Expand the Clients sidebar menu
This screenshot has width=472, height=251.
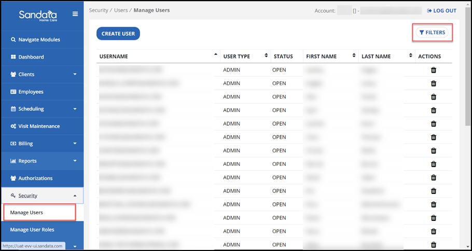[42, 74]
